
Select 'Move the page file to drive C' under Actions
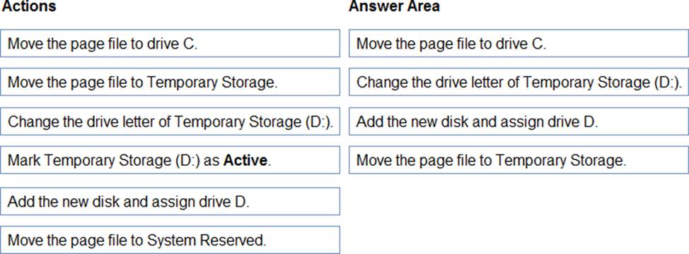[x=170, y=43]
